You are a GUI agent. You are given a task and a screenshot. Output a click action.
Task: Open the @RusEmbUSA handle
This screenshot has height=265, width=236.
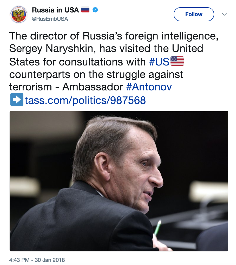click(50, 19)
